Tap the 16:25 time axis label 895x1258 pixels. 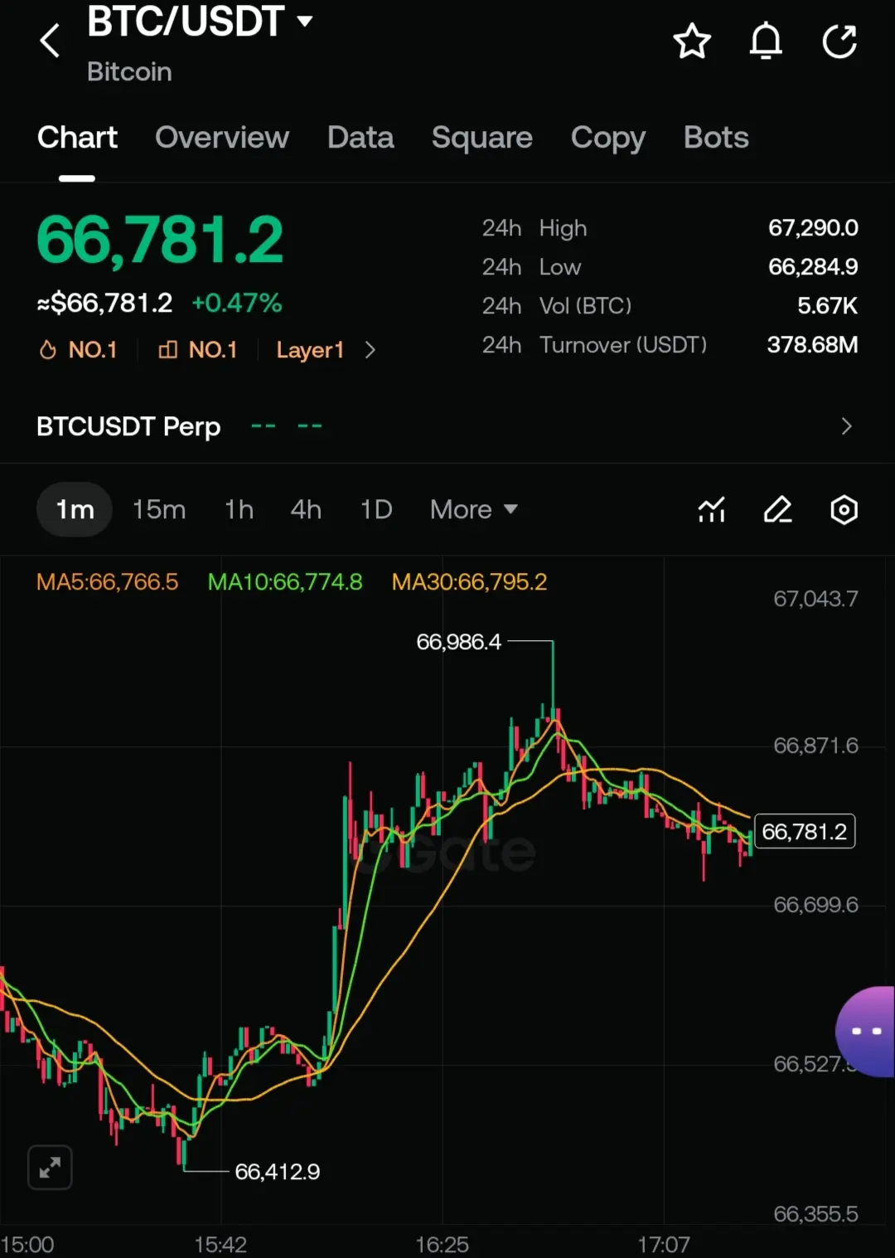click(442, 1245)
